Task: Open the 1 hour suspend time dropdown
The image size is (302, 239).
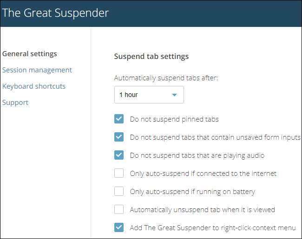Action: tap(149, 95)
